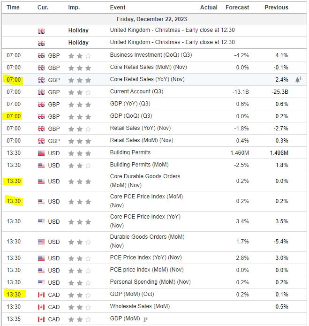
Task: Click the Friday, December 22, 2023 date row
Action: (154, 19)
